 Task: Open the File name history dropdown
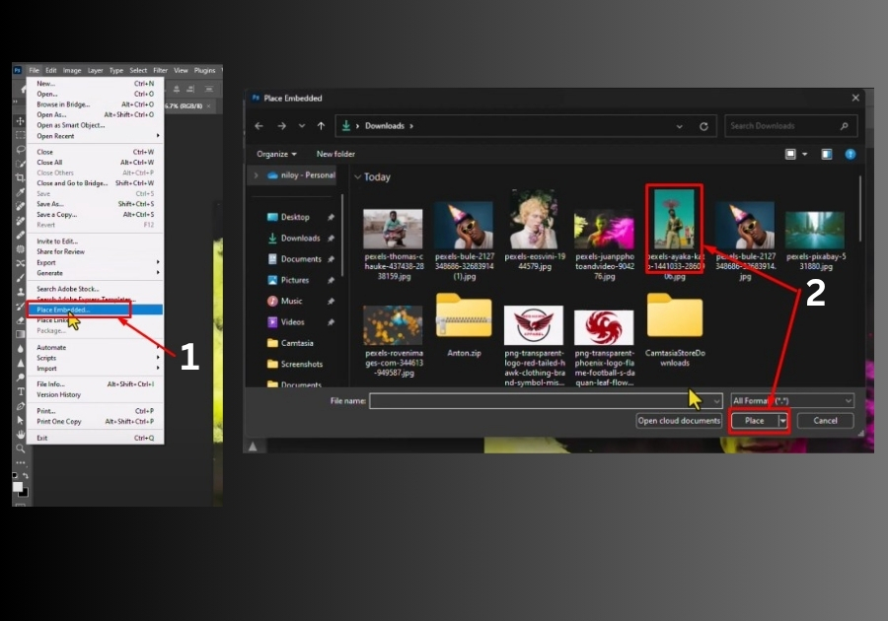(716, 401)
